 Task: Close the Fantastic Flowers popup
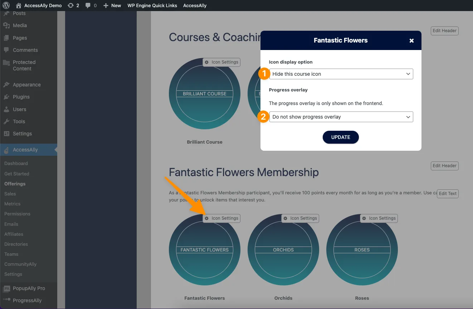pyautogui.click(x=411, y=41)
